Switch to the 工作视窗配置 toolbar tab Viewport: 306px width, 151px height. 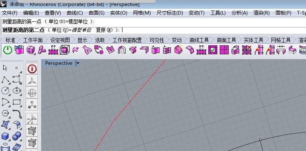click(x=127, y=40)
